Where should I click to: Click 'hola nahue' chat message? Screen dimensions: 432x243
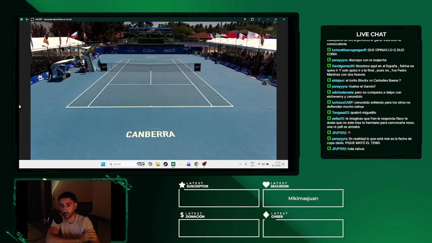point(356,149)
